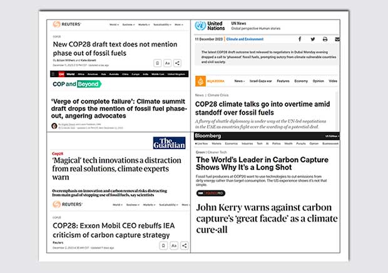Open CNN hamburger menu icon
388x273 pixels.
point(53,74)
